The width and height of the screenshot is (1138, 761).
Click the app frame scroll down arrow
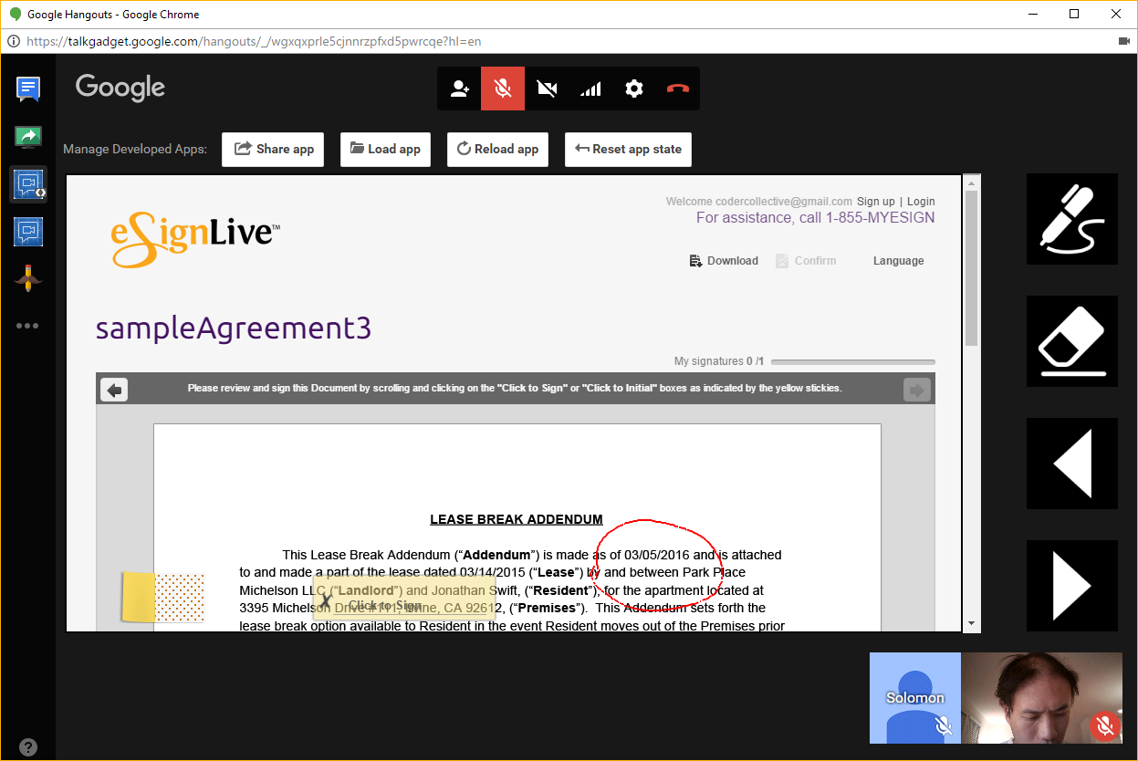[x=972, y=624]
